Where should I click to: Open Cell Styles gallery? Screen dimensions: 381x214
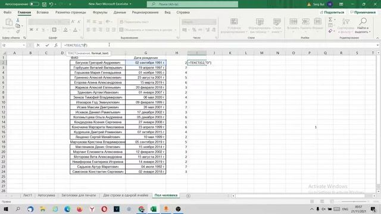[x=276, y=26]
